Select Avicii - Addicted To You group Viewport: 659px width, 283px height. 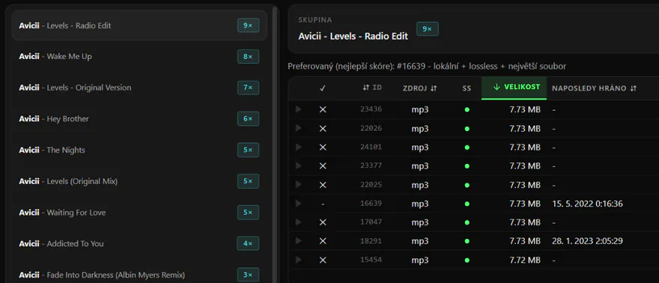[139, 243]
